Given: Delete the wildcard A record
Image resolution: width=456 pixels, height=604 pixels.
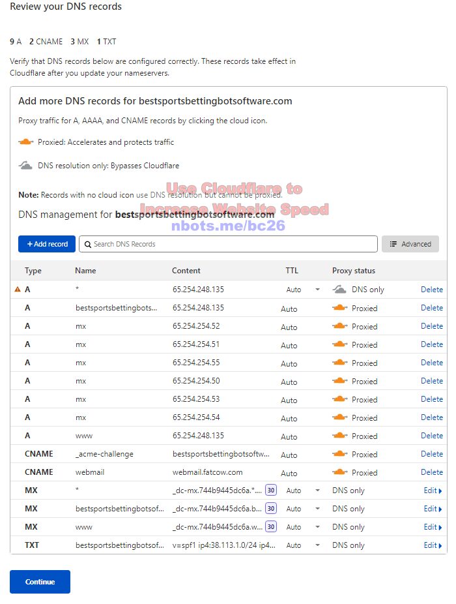Looking at the screenshot, I should coord(432,290).
